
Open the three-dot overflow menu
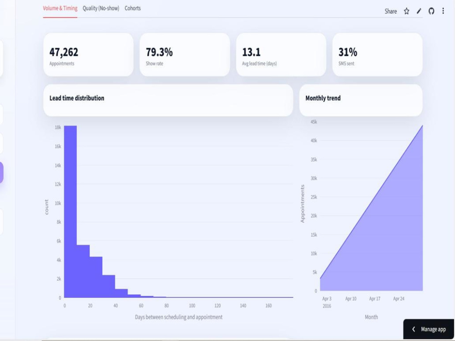point(443,11)
